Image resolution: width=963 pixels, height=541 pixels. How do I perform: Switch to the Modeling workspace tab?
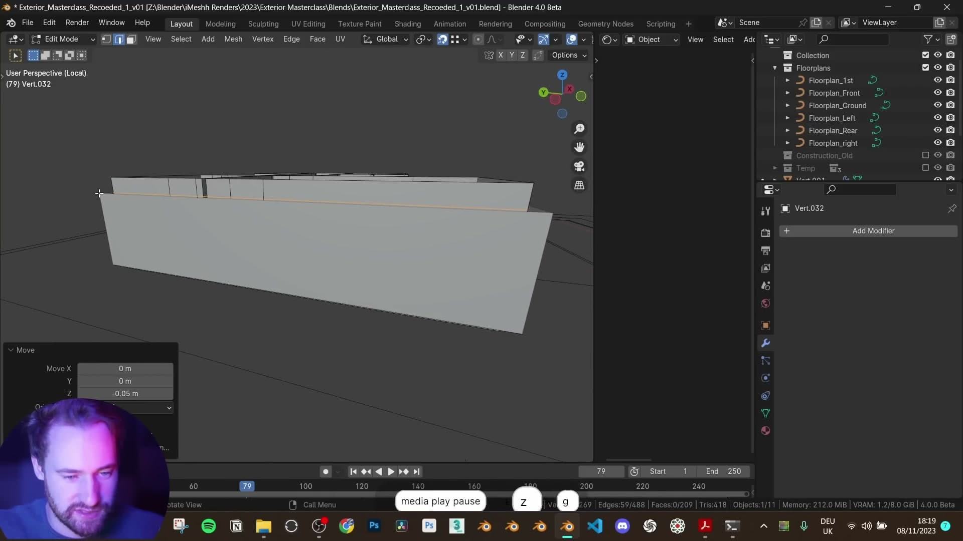[x=220, y=24]
